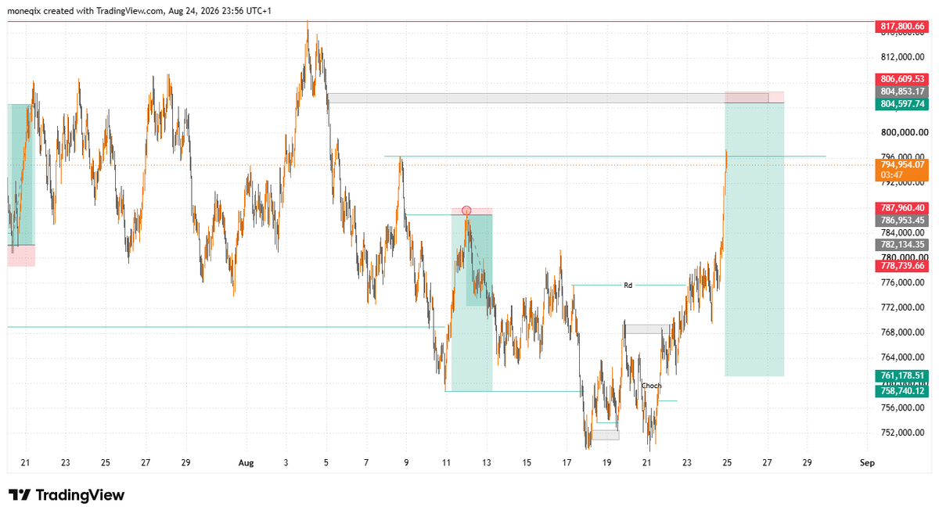
Task: Click the Rd label on the chart
Action: pos(628,285)
